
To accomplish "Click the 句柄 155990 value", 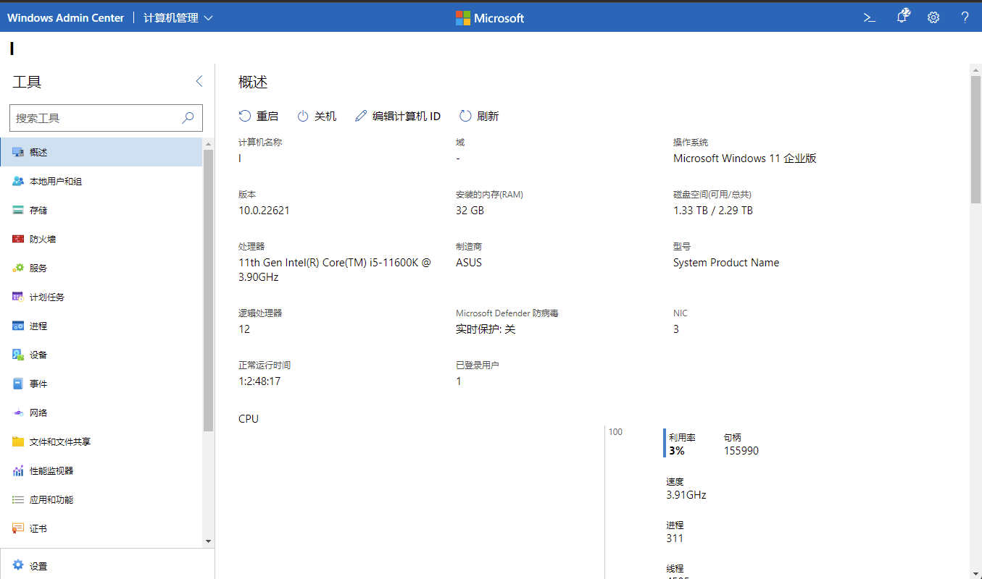I will [x=741, y=450].
